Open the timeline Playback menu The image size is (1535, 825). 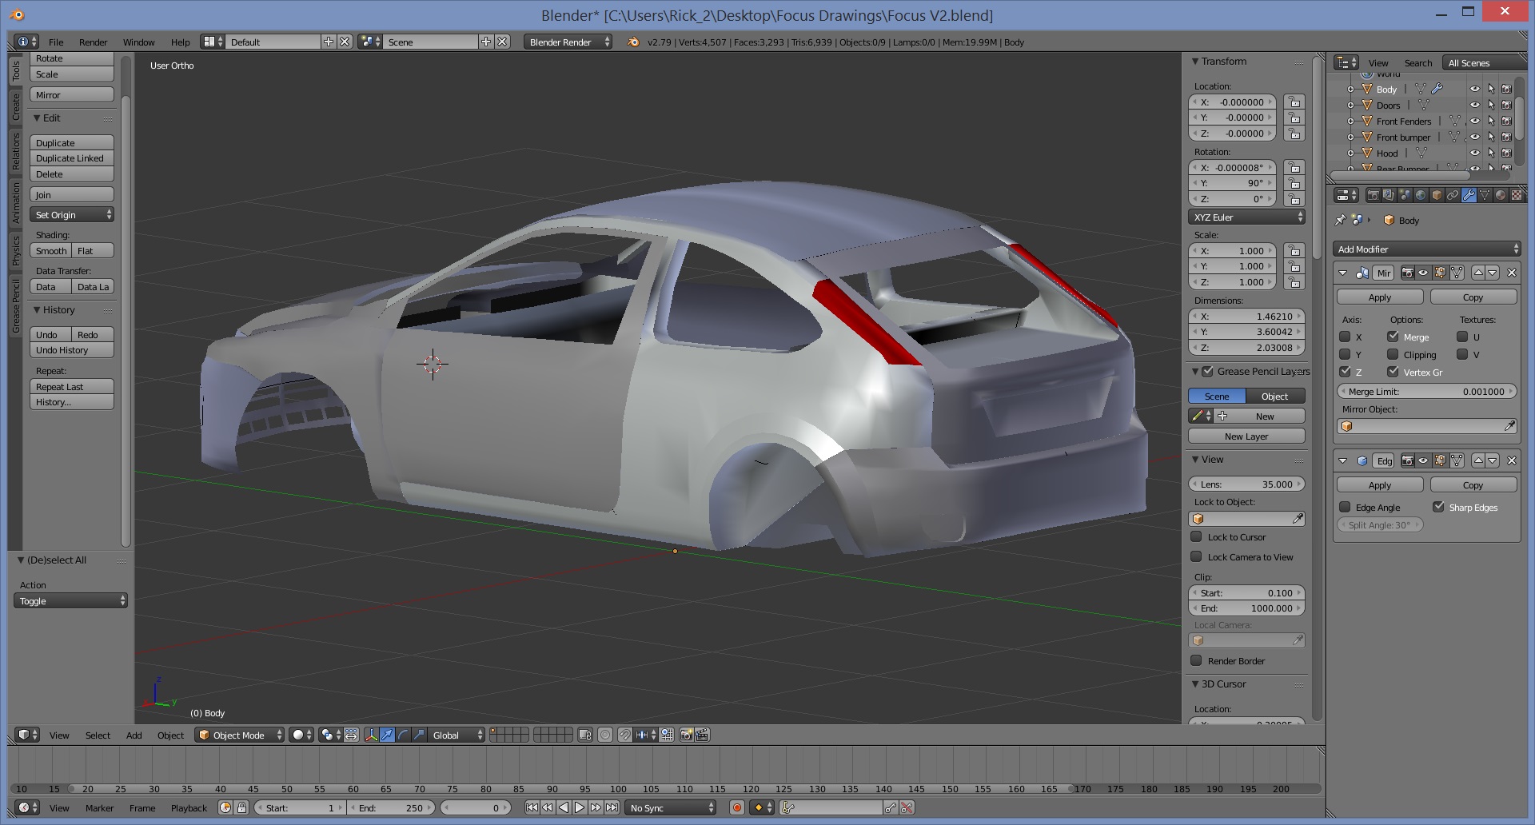(189, 808)
